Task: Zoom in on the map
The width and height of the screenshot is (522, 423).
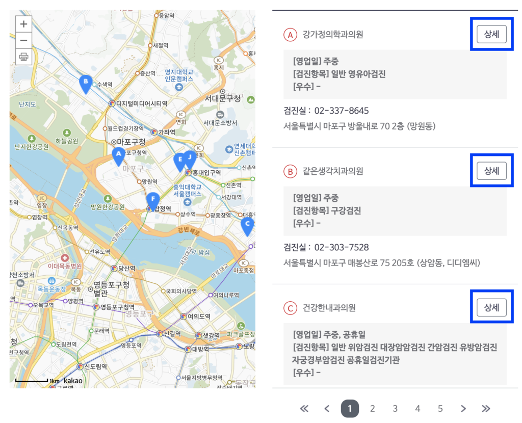Action: (x=23, y=24)
